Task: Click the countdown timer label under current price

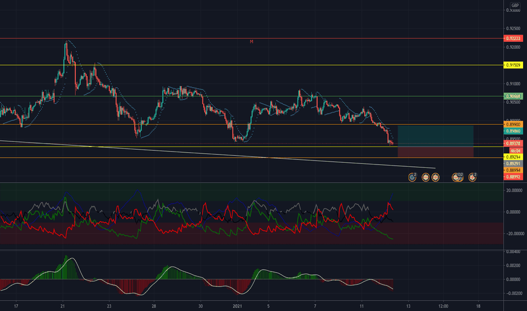Action: click(x=516, y=151)
